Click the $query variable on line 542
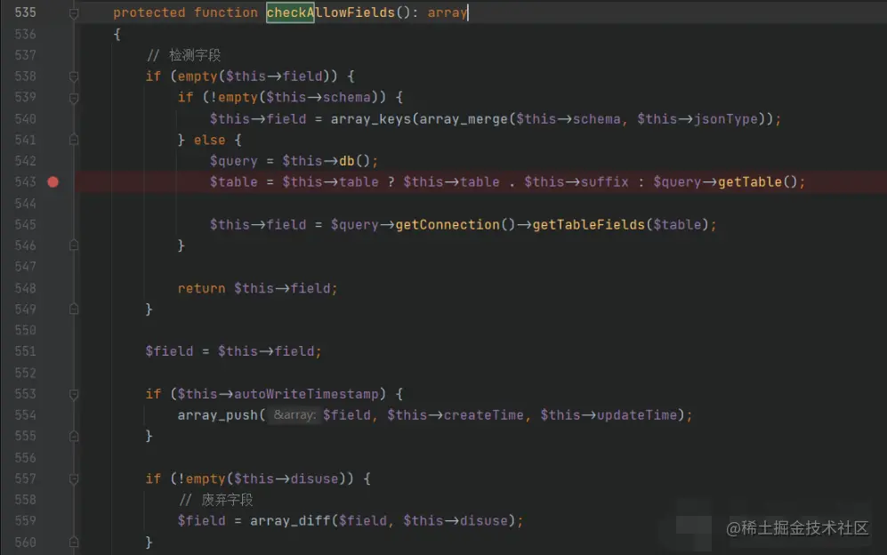 (234, 161)
